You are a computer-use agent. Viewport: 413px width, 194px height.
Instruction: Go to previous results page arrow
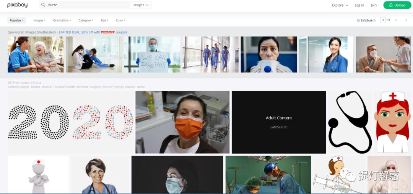point(396,20)
